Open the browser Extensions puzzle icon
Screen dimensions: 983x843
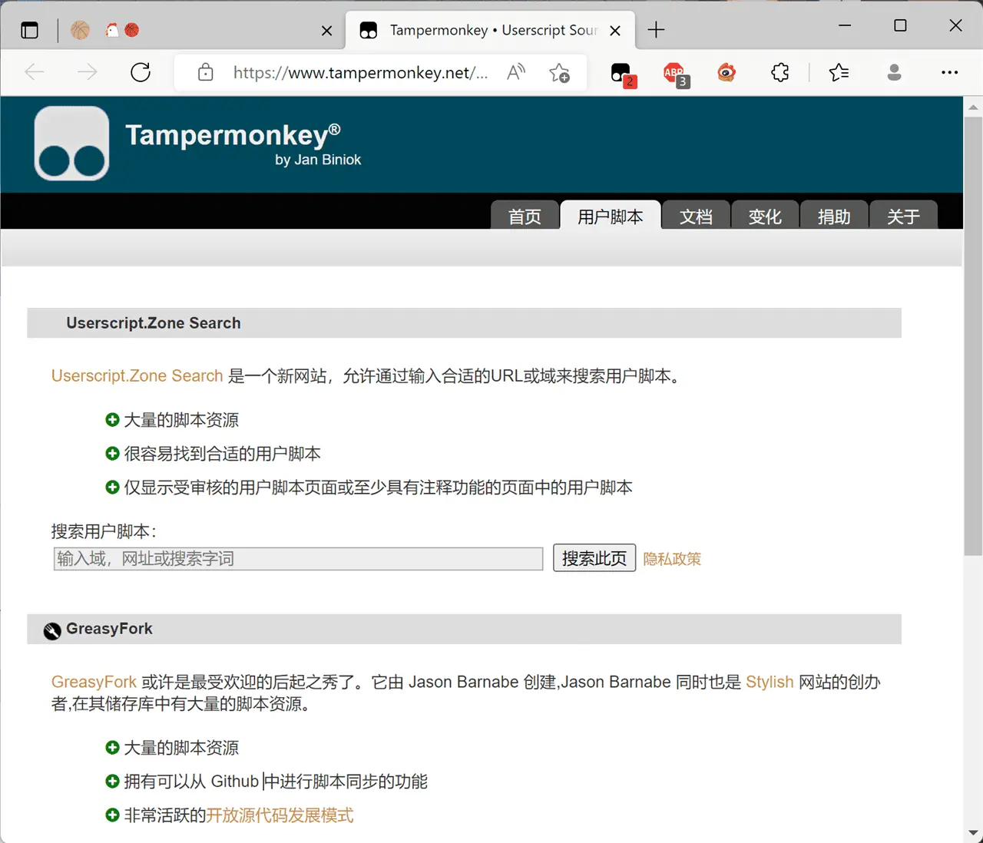[x=779, y=73]
